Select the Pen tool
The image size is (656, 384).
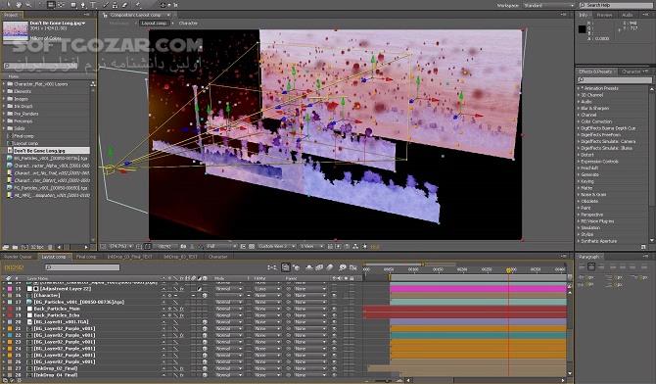tap(83, 5)
